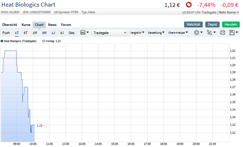This screenshot has height=147, width=243.
Task: Open the share chart icon
Action: [x=209, y=33]
